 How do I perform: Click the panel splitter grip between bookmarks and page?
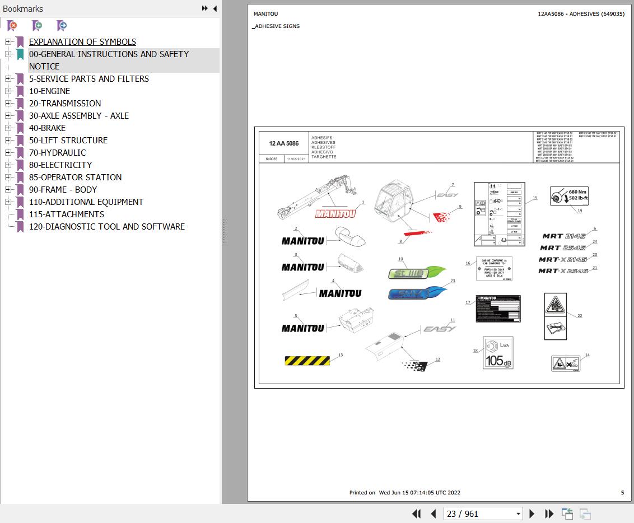coord(224,231)
